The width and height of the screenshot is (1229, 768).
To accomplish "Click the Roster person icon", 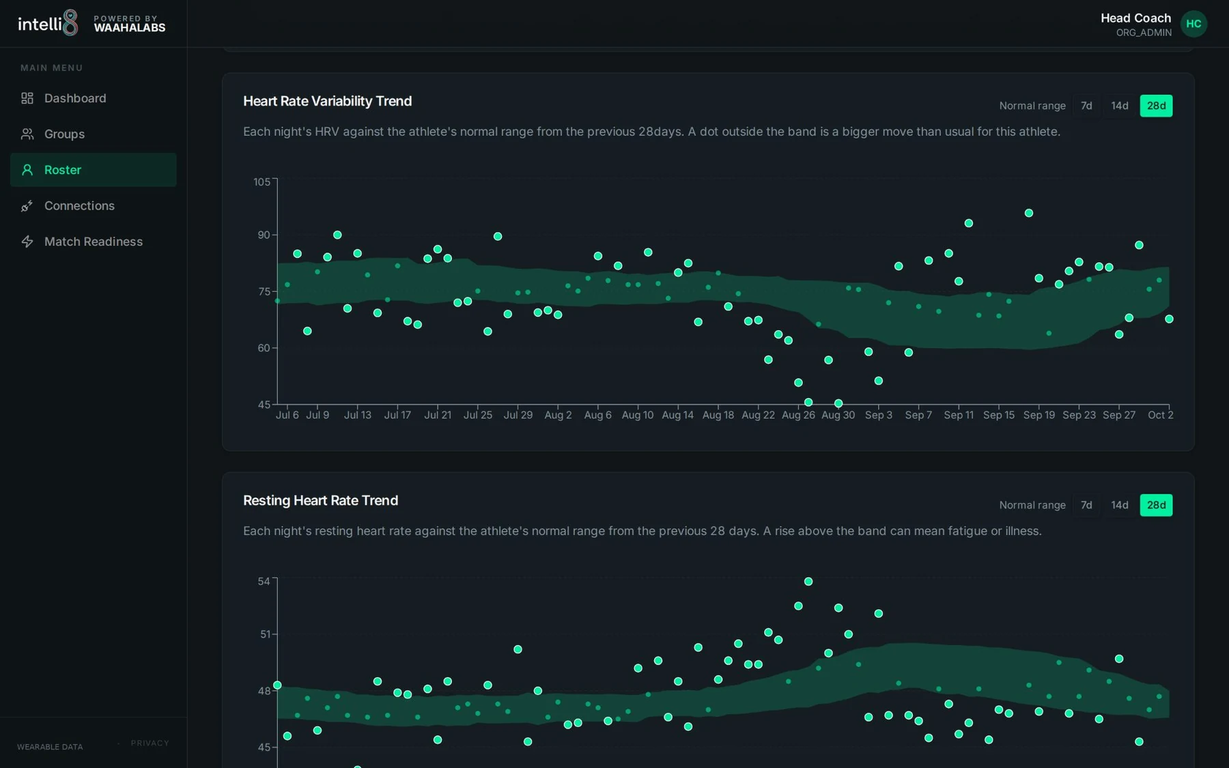I will click(27, 170).
